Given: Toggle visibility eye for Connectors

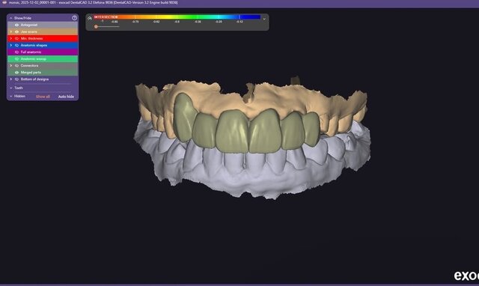Looking at the screenshot, I should click(16, 66).
